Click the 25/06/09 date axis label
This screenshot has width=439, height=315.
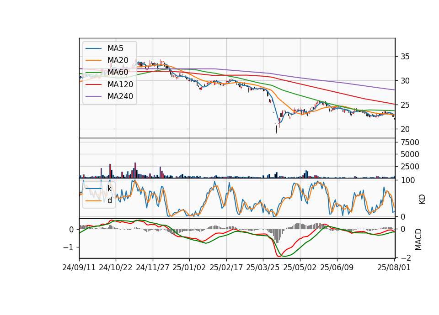coord(337,268)
